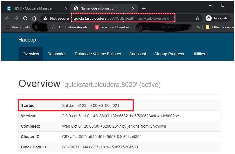Click the Started time value Sat Jan 02
Image resolution: width=235 pixels, height=154 pixels.
tap(91, 105)
